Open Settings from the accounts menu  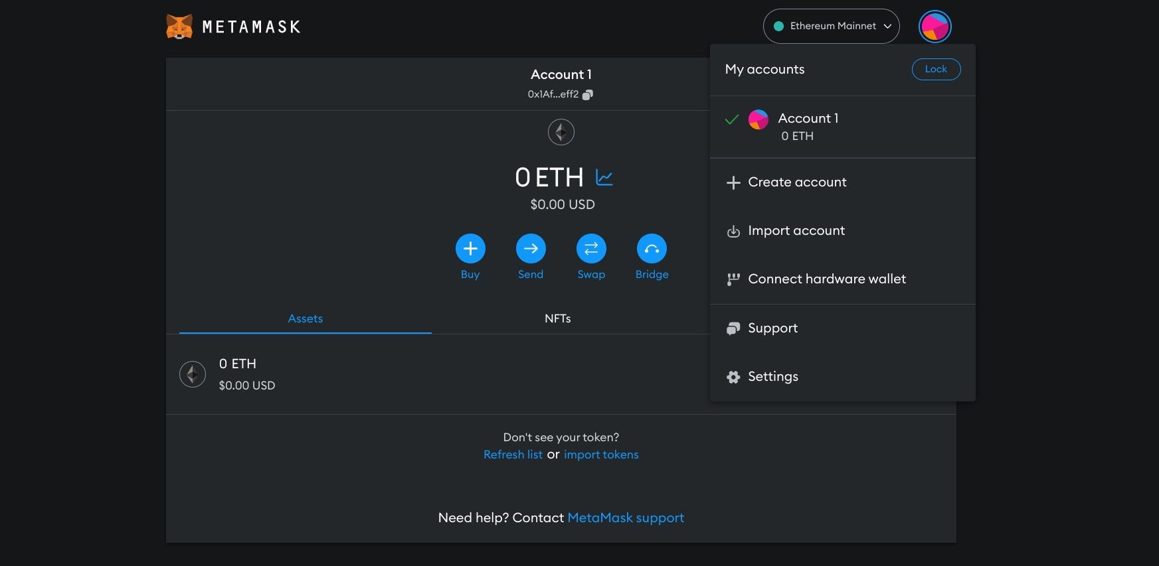click(x=842, y=377)
